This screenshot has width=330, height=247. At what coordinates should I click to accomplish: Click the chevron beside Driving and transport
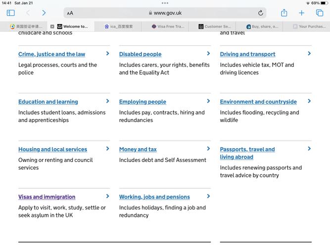coord(309,53)
